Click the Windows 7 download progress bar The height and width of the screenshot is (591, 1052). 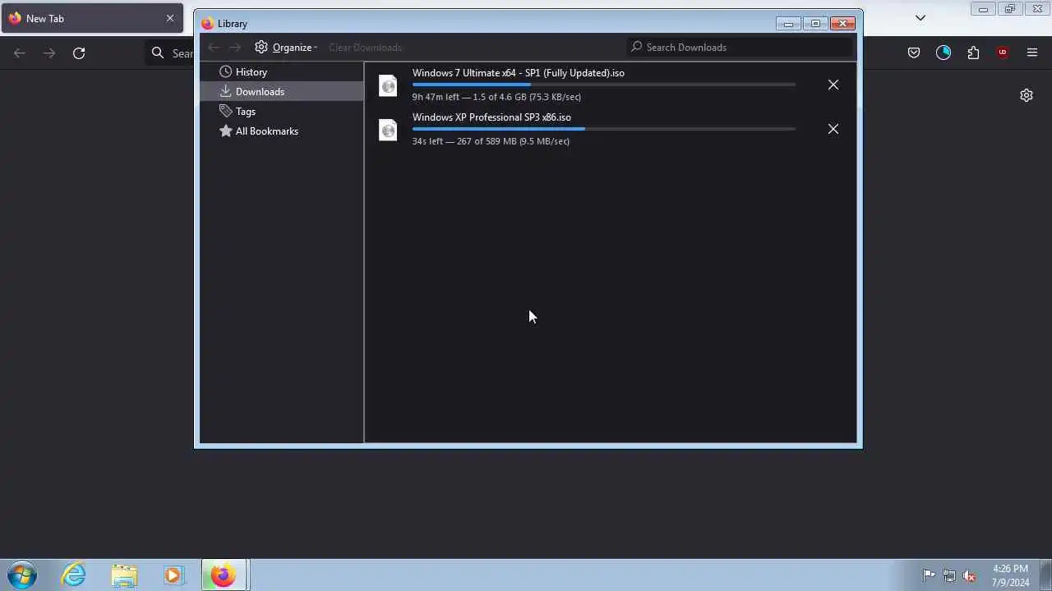pos(604,85)
